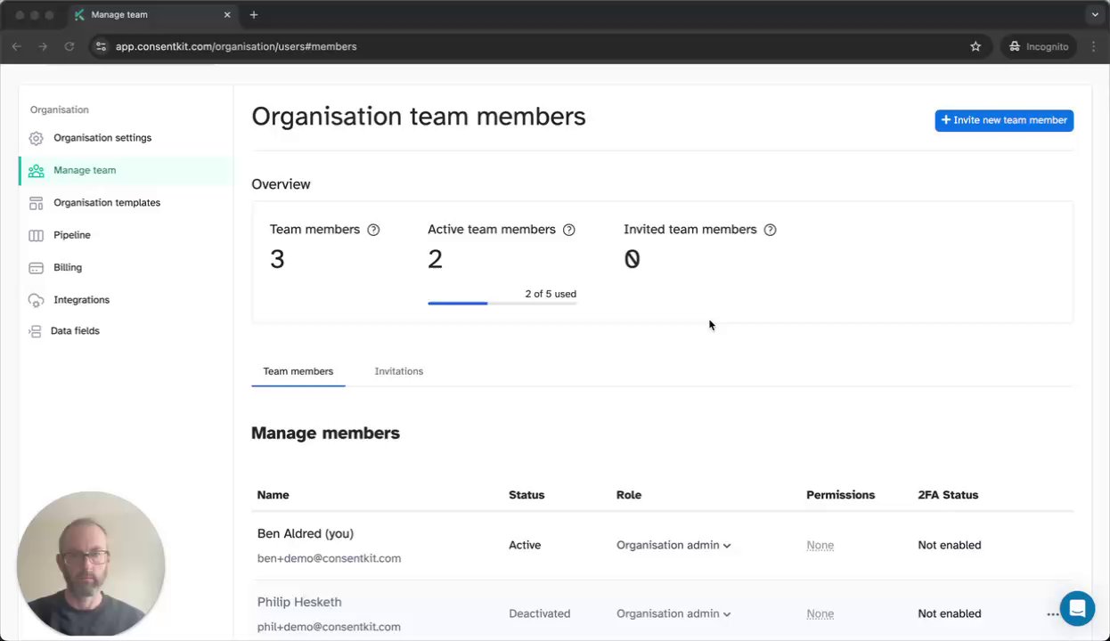Click help icon beside Active team members

click(569, 230)
